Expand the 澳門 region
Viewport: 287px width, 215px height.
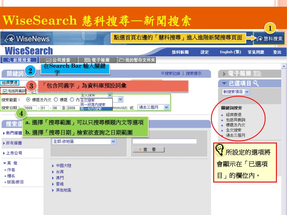point(58,178)
